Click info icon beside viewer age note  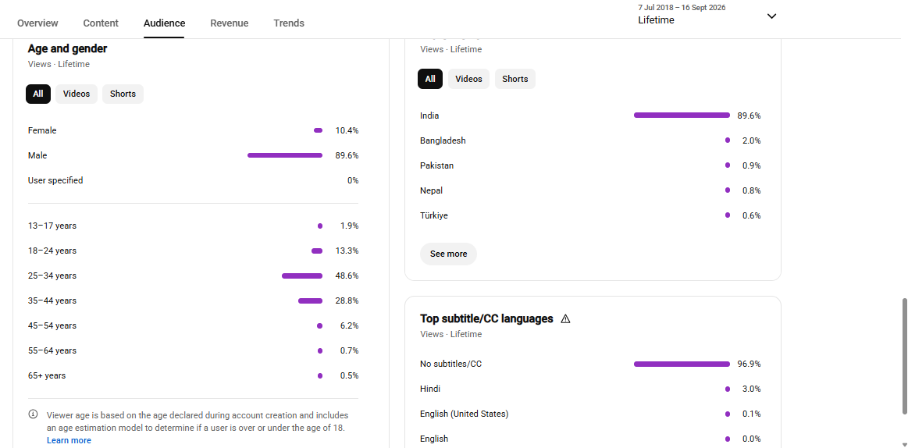pos(34,414)
